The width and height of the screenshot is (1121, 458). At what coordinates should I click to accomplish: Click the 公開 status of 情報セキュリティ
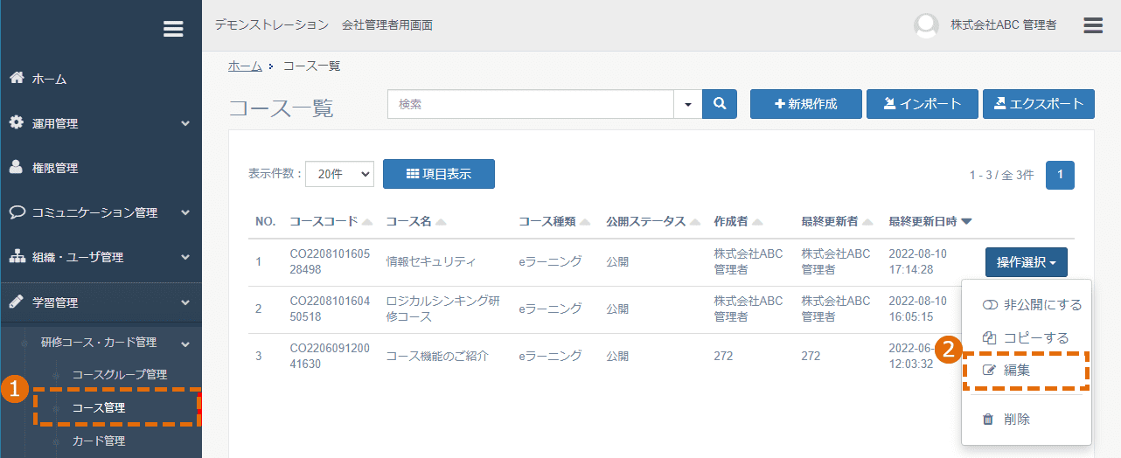pos(617,261)
